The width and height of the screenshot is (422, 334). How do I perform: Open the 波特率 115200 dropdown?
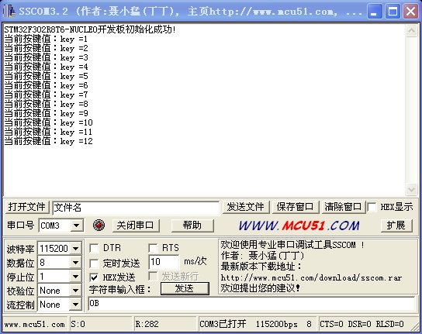pos(75,248)
